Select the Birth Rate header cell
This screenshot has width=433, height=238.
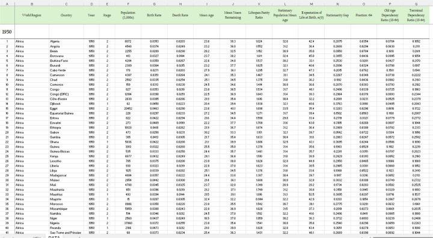click(x=154, y=15)
